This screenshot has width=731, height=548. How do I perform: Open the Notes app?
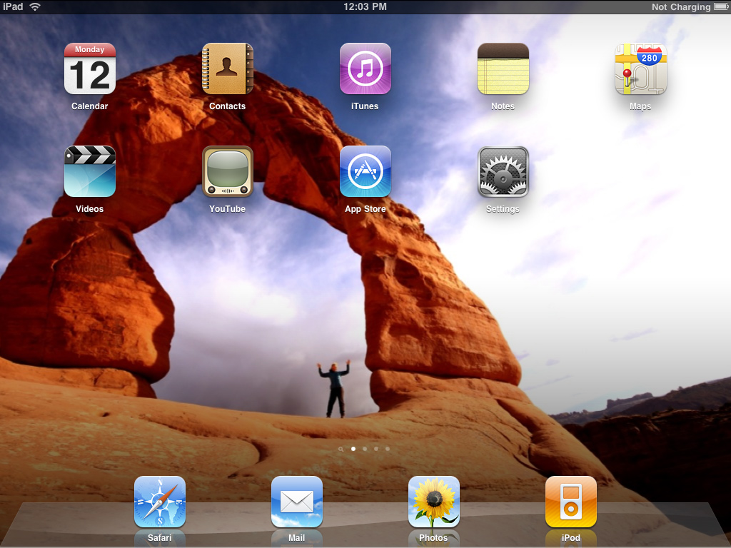coord(503,69)
